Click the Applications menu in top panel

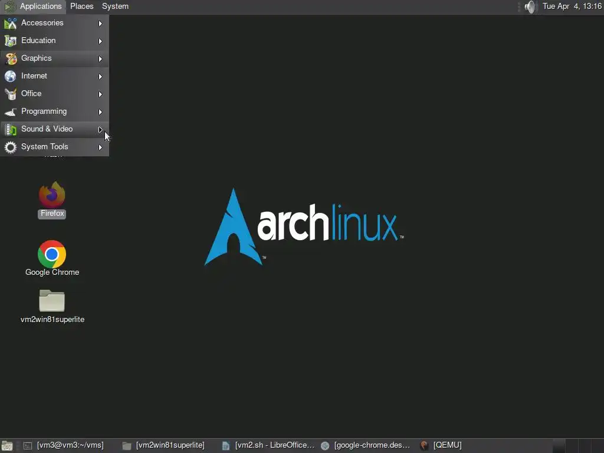(33, 6)
